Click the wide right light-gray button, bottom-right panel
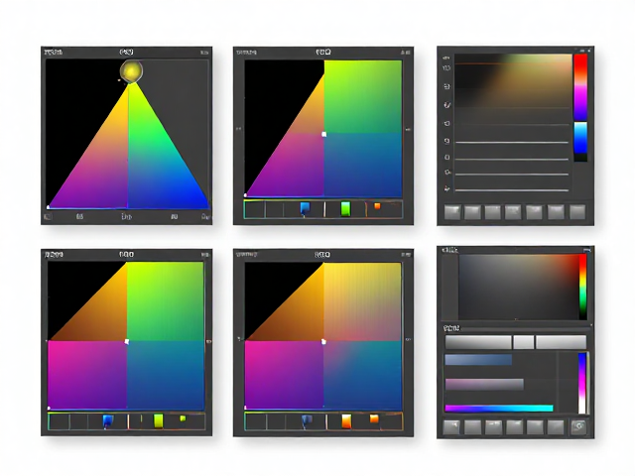 pyautogui.click(x=561, y=342)
